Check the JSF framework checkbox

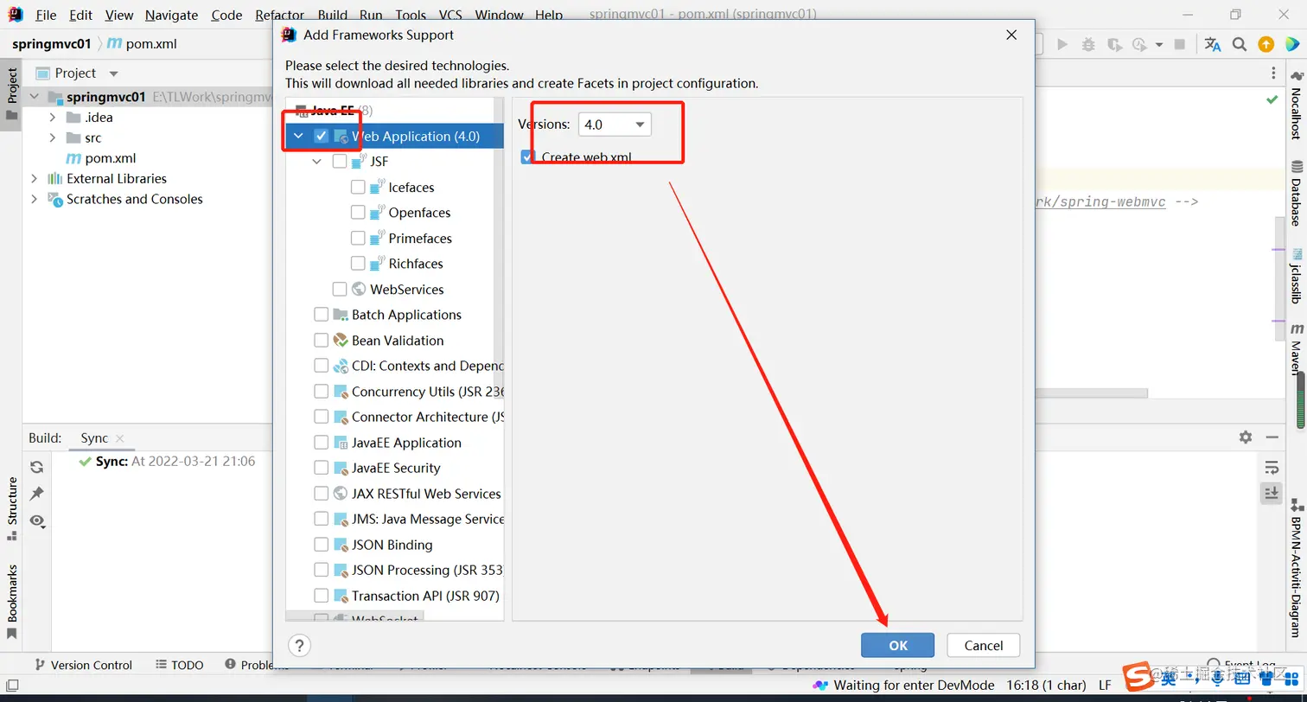point(340,162)
